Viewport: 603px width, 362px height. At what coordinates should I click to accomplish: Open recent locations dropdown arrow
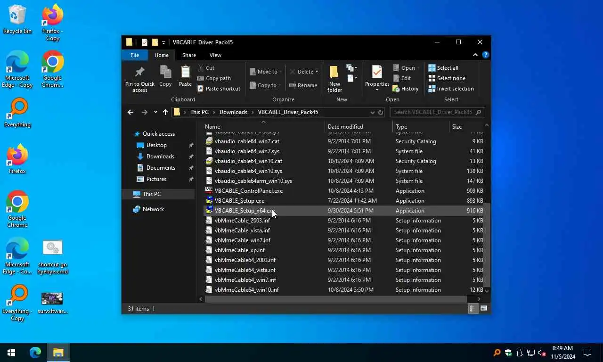point(155,112)
